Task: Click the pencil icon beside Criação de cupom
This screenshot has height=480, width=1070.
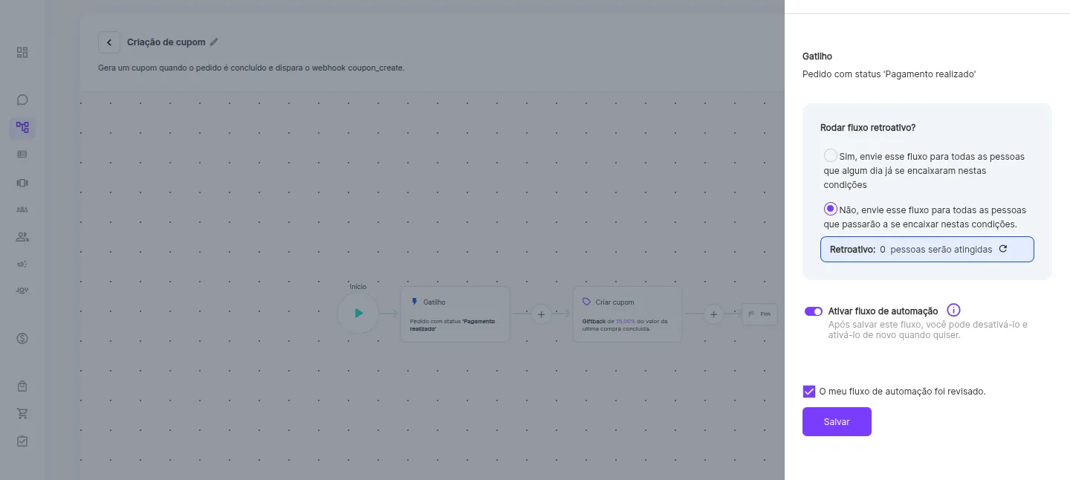Action: tap(214, 42)
